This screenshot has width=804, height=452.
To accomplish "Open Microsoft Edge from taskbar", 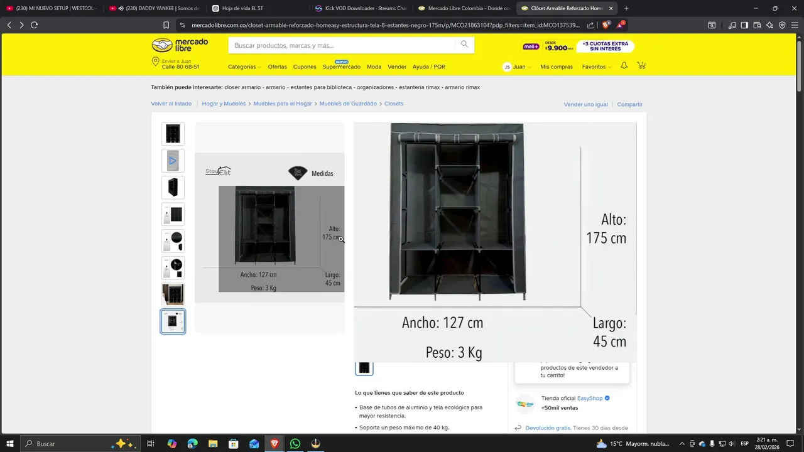I will point(192,444).
